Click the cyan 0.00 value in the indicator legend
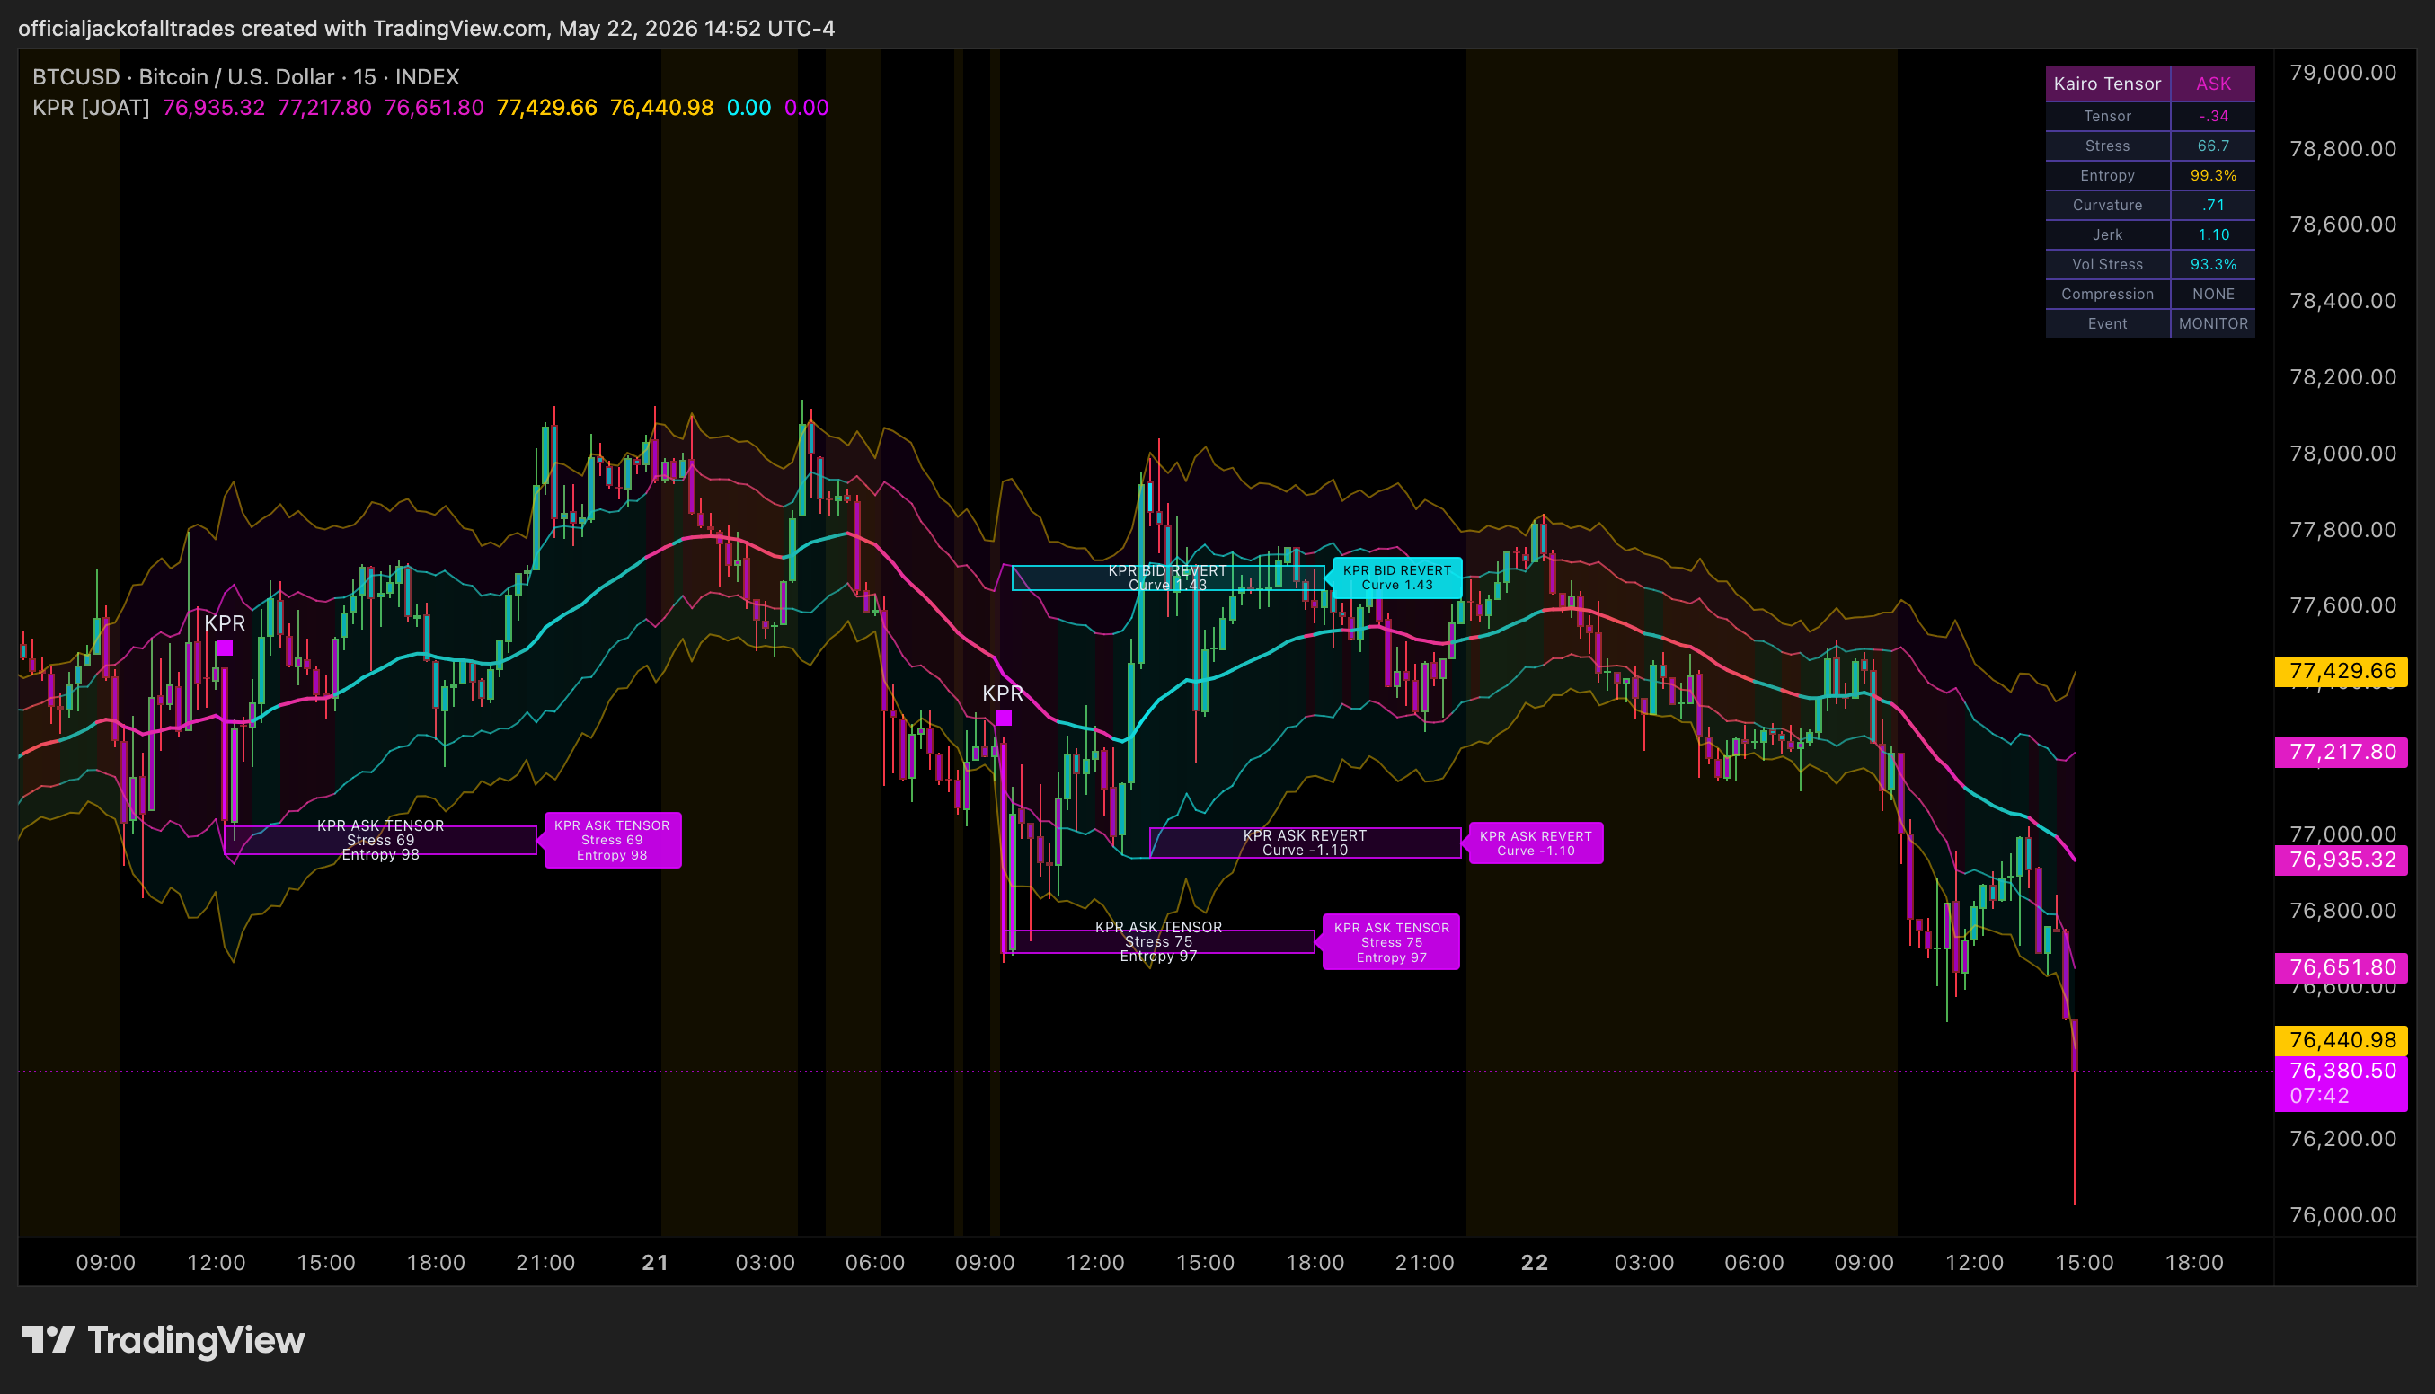Screen dimensions: 2435x1394 (x=748, y=107)
